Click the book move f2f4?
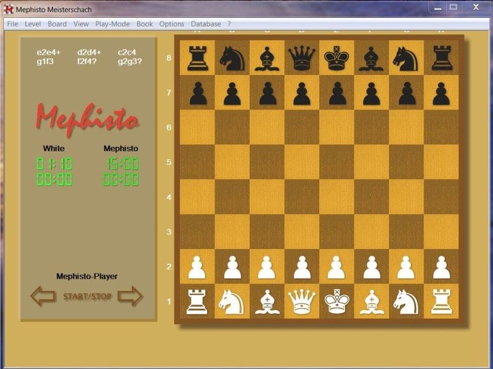493x369 pixels. tap(87, 61)
